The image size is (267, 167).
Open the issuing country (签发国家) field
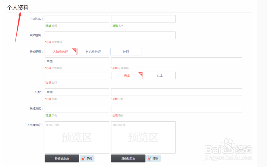77,61
